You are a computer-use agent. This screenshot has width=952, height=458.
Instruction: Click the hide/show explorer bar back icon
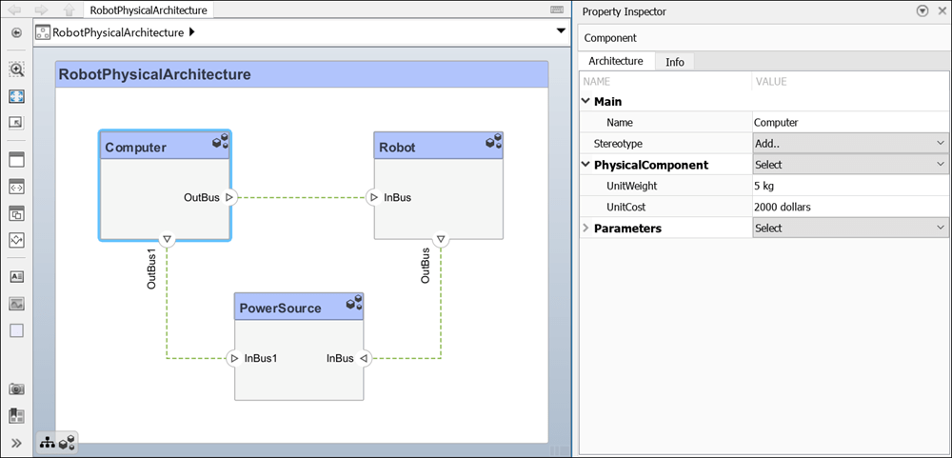pyautogui.click(x=16, y=32)
